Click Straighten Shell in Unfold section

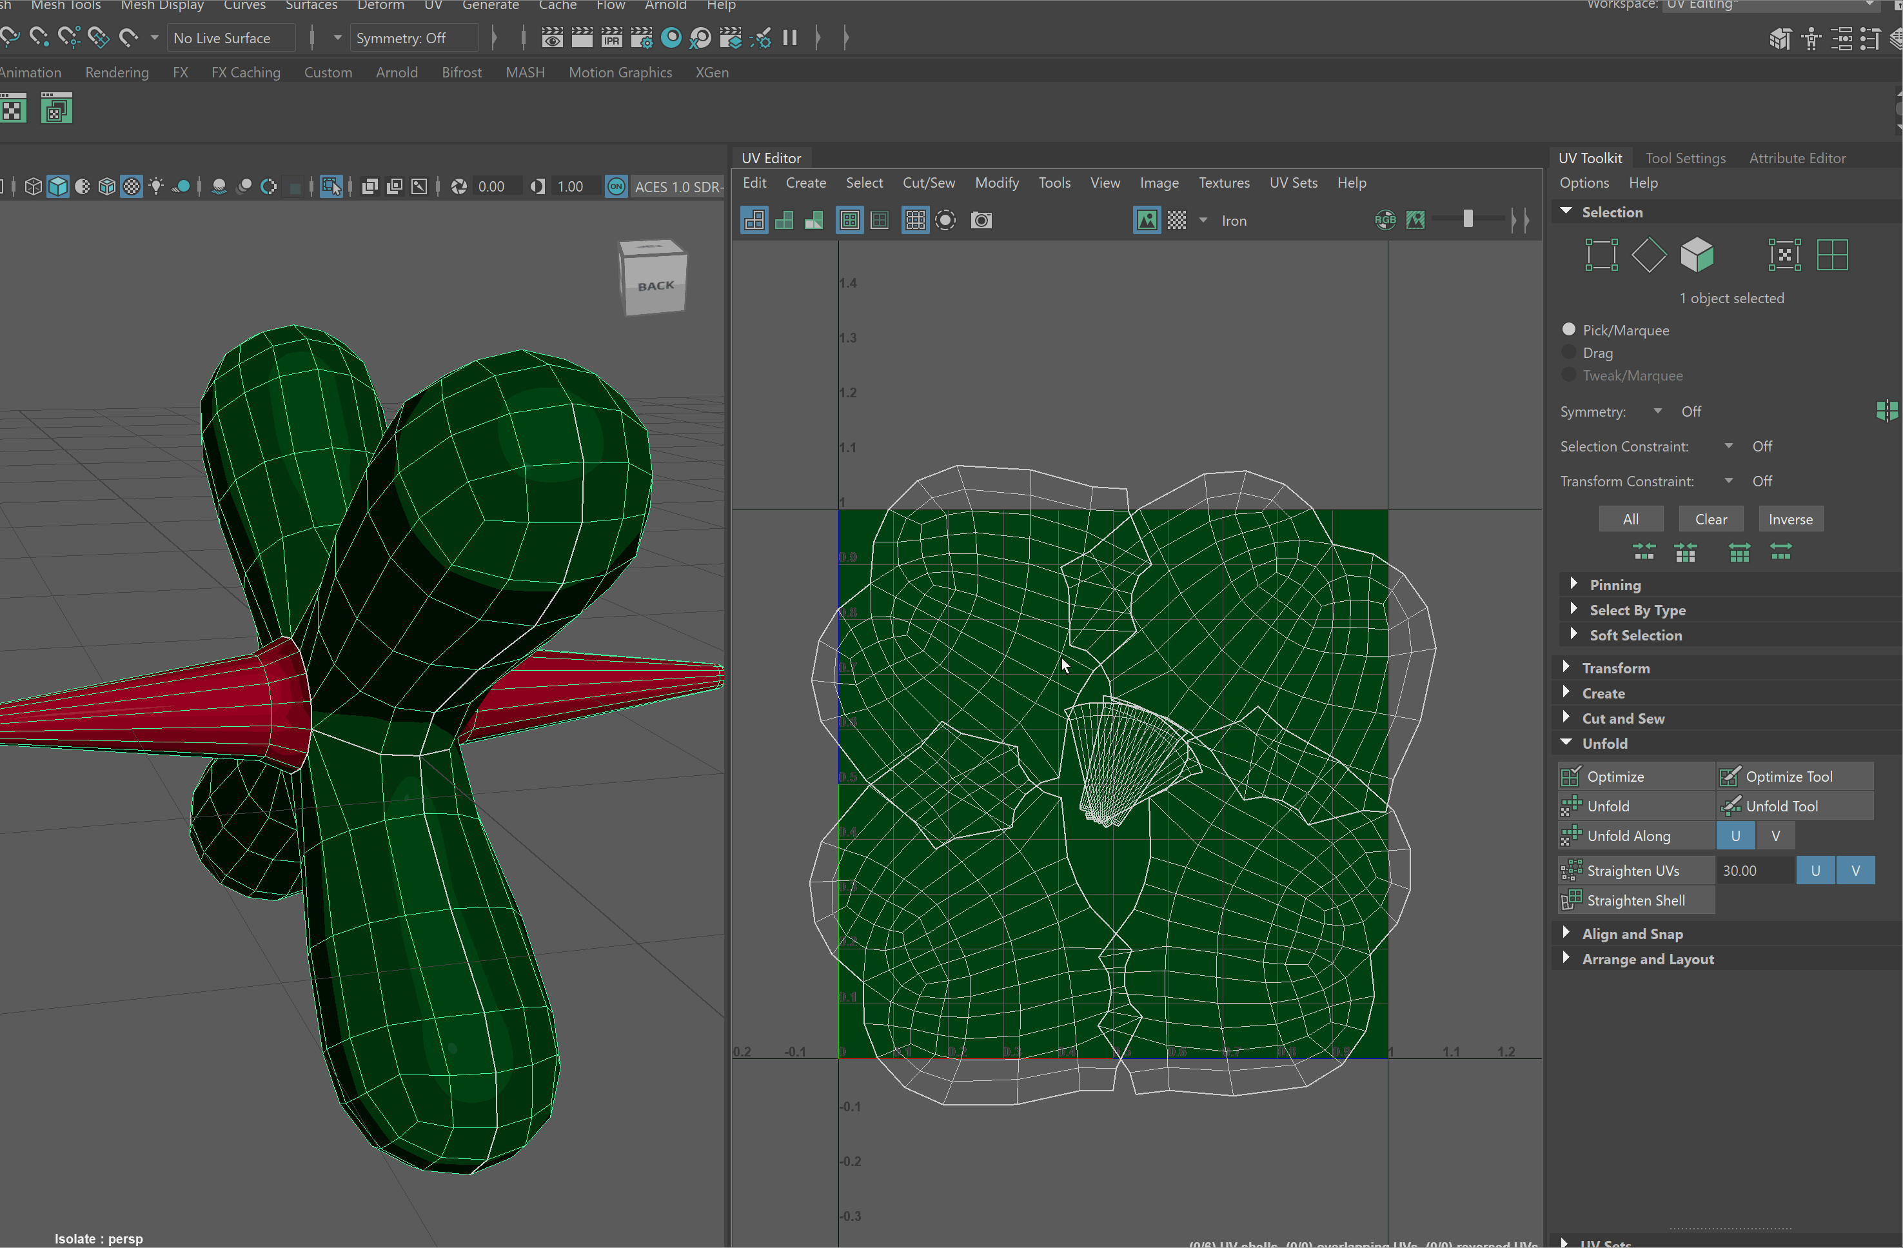1635,900
